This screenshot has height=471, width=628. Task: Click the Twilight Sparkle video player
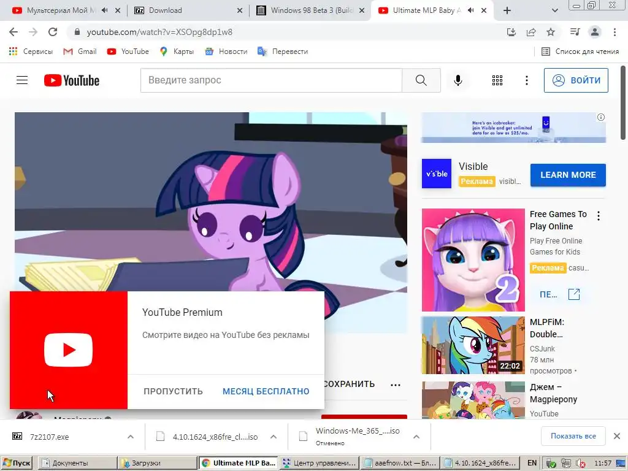(211, 201)
